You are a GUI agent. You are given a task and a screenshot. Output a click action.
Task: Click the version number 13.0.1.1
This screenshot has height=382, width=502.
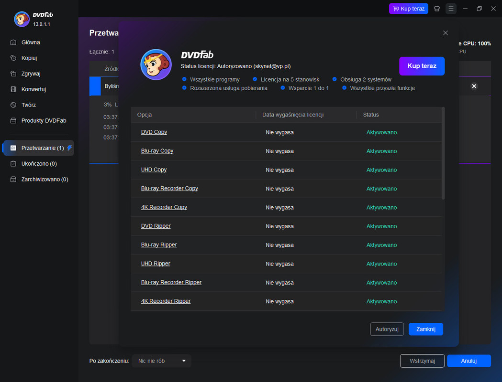42,24
